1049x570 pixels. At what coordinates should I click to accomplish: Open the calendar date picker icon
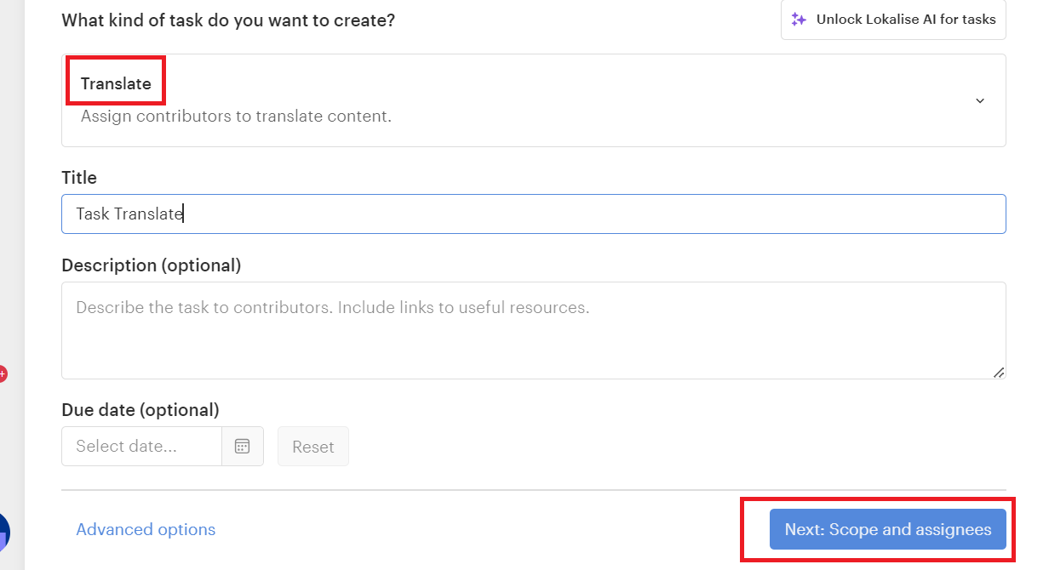(243, 447)
